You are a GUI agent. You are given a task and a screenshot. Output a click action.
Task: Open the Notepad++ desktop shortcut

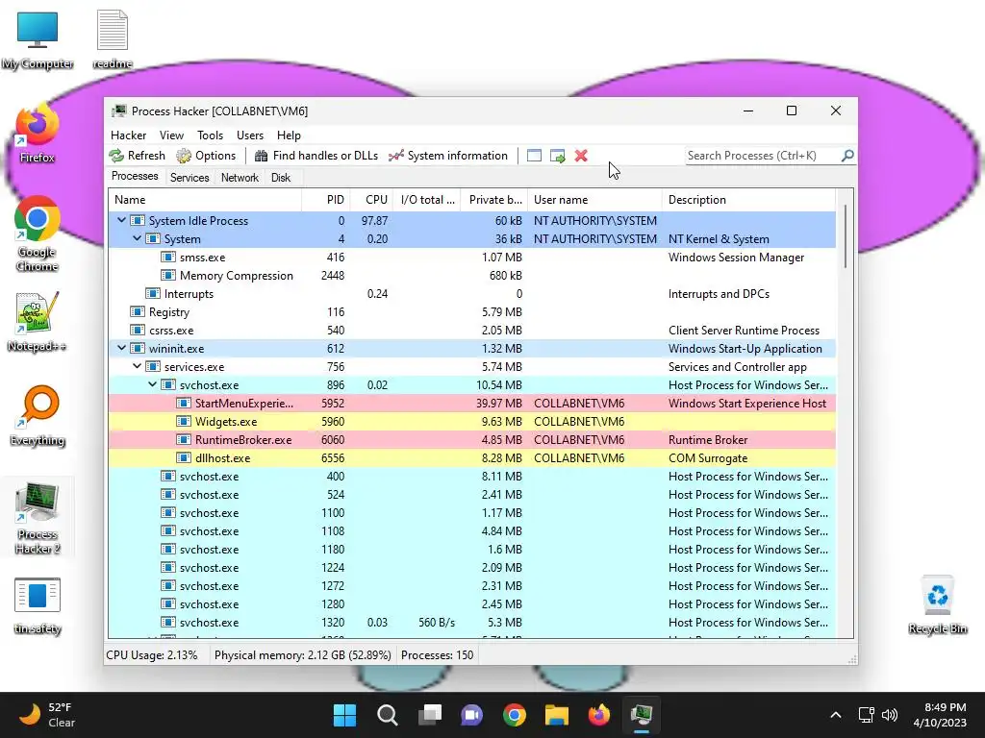coord(38,322)
